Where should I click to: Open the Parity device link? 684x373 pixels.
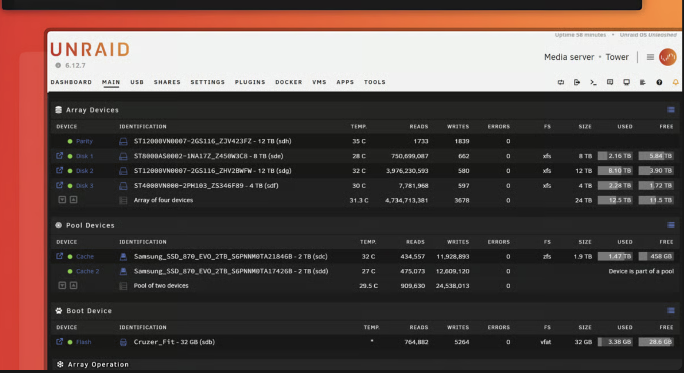pyautogui.click(x=84, y=141)
